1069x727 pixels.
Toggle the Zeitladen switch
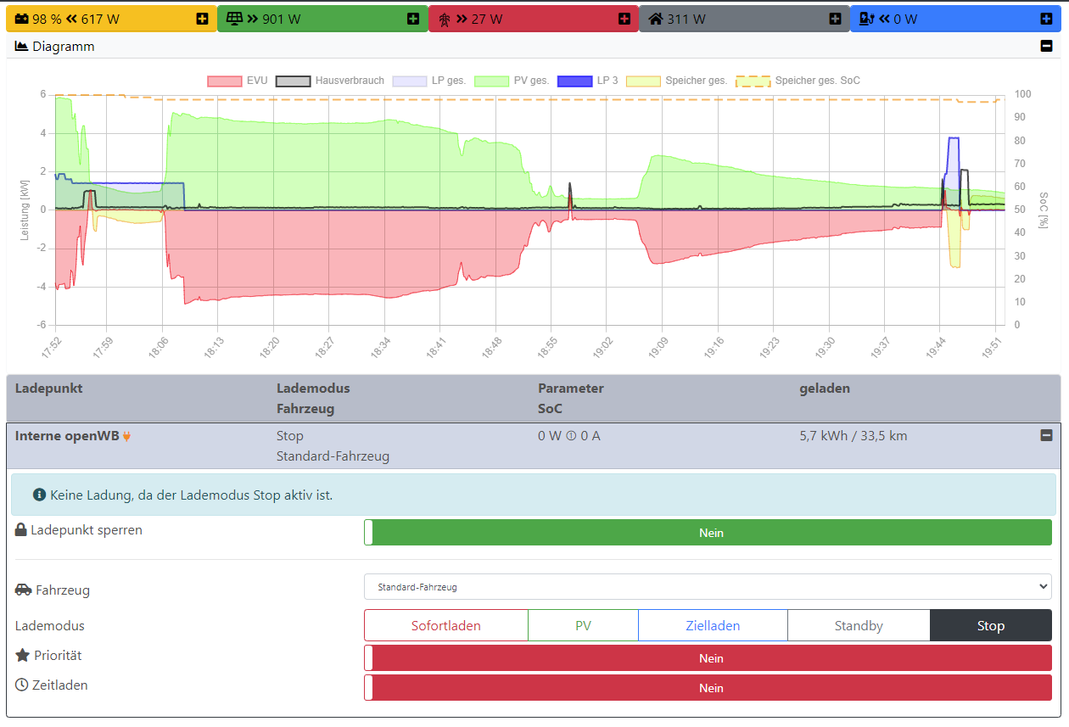(x=708, y=688)
